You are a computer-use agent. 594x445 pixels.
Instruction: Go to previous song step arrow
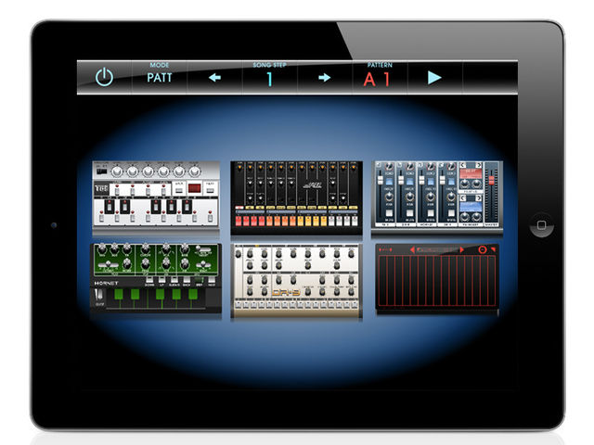click(214, 78)
